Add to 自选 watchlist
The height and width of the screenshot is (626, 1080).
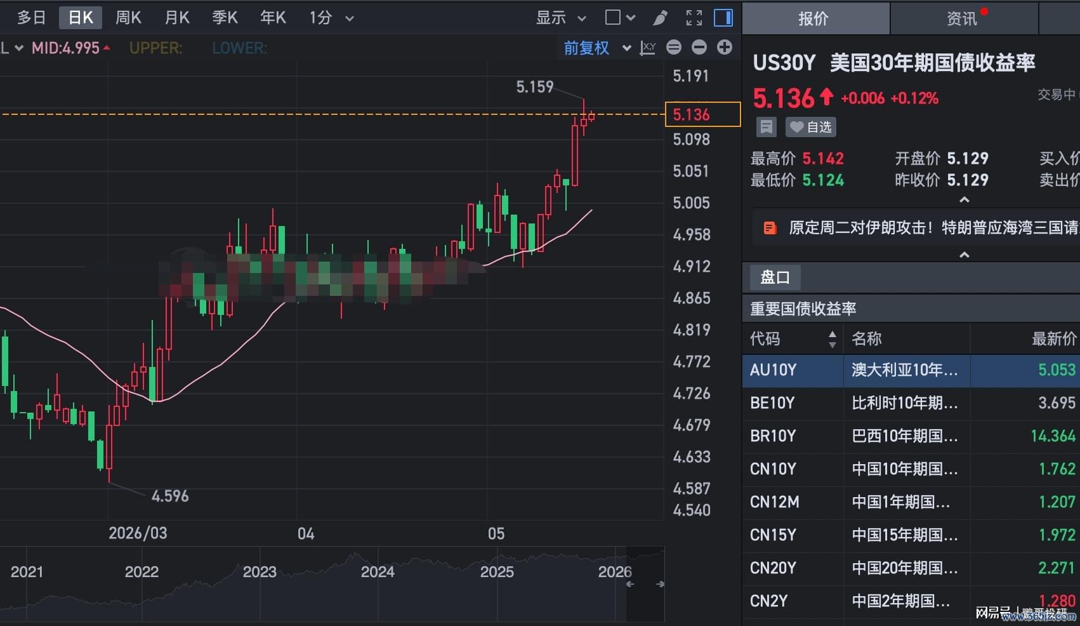click(x=811, y=127)
